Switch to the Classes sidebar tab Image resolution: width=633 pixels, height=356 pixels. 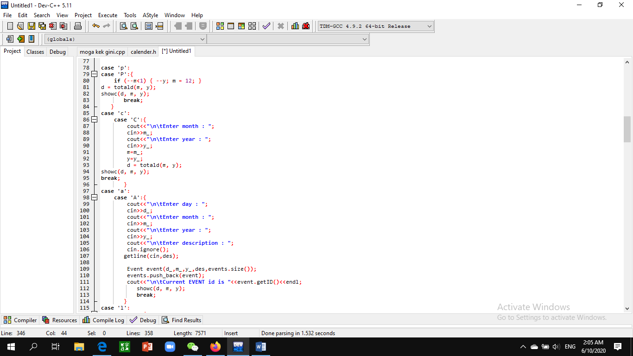(x=35, y=52)
